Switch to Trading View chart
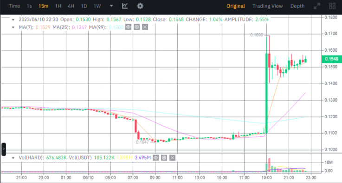The image size is (342, 183). pyautogui.click(x=268, y=6)
